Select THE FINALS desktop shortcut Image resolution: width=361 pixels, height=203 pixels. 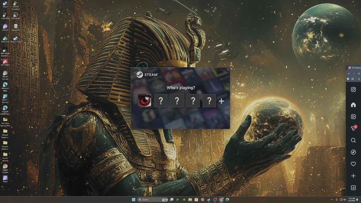pyautogui.click(x=5, y=63)
